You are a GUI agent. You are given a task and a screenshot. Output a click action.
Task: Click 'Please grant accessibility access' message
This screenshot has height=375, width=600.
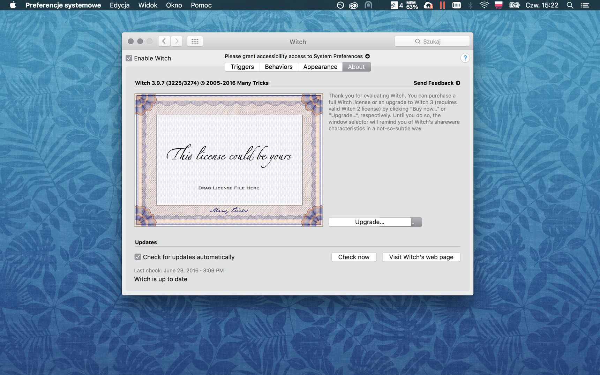294,56
